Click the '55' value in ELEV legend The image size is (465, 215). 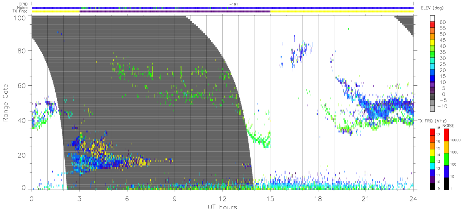click(x=442, y=28)
